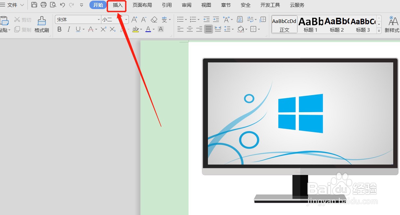Clear formatting with the eraser icon

(154, 20)
